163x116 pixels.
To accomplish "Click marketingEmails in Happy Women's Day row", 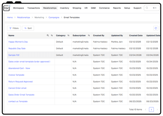I will (81, 42).
